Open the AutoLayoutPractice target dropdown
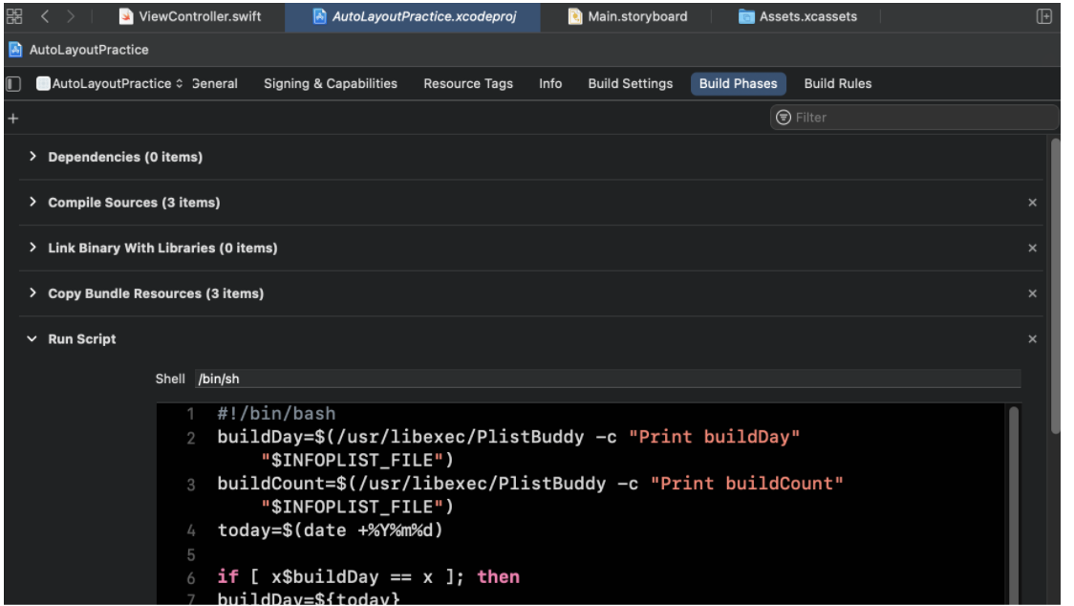Screen dimensions: 1074x606 pos(110,83)
